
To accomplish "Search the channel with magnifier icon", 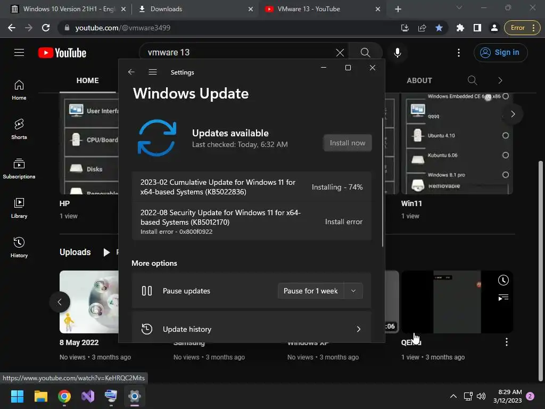I will click(x=472, y=80).
